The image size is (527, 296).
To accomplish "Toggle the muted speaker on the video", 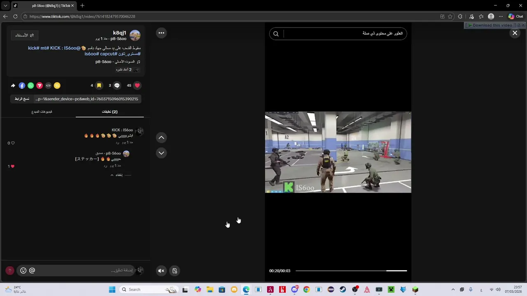I will click(161, 271).
